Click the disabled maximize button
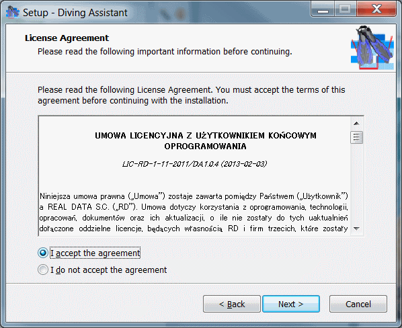 click(x=345, y=9)
